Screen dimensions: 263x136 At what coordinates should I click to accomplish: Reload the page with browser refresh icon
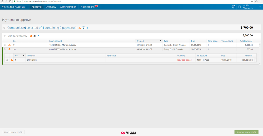point(10,1)
